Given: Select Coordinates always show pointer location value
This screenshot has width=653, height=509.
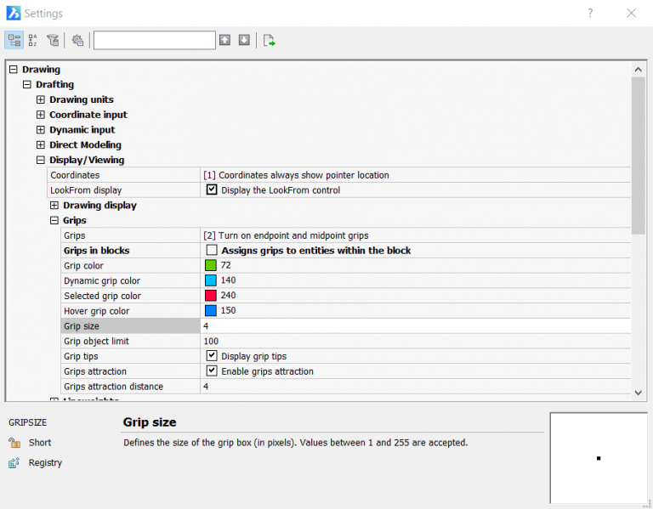Looking at the screenshot, I should 296,175.
